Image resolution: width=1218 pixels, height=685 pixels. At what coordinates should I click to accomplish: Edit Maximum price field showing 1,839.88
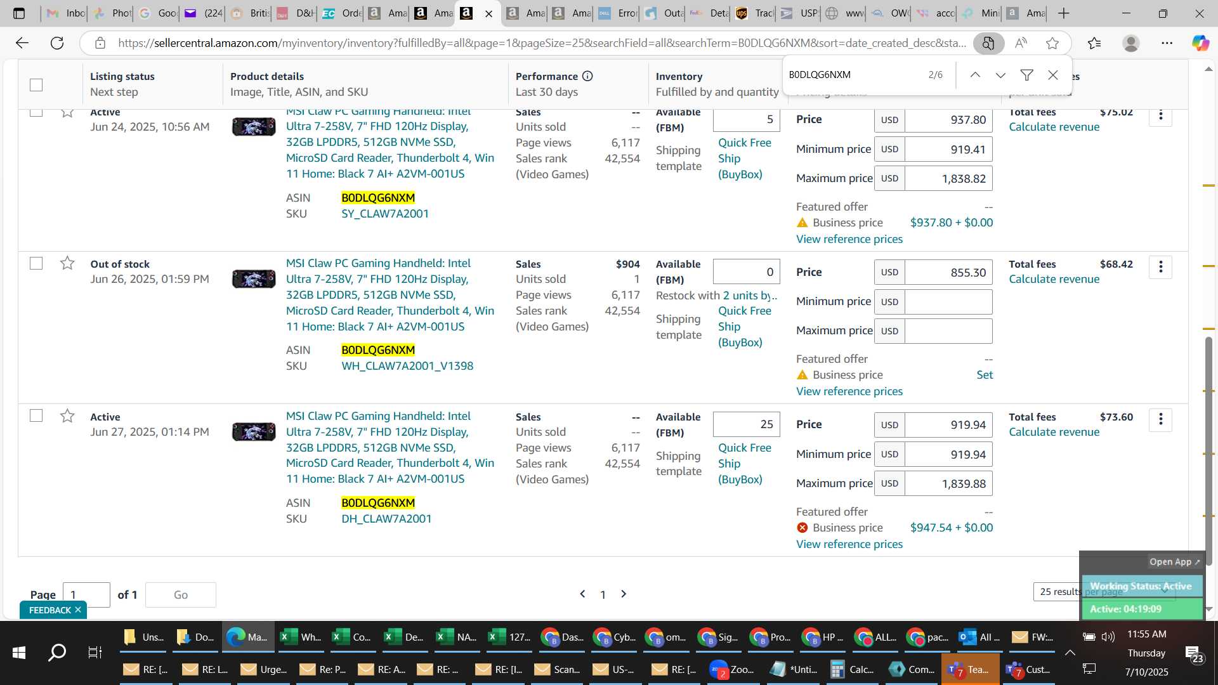[x=948, y=484]
